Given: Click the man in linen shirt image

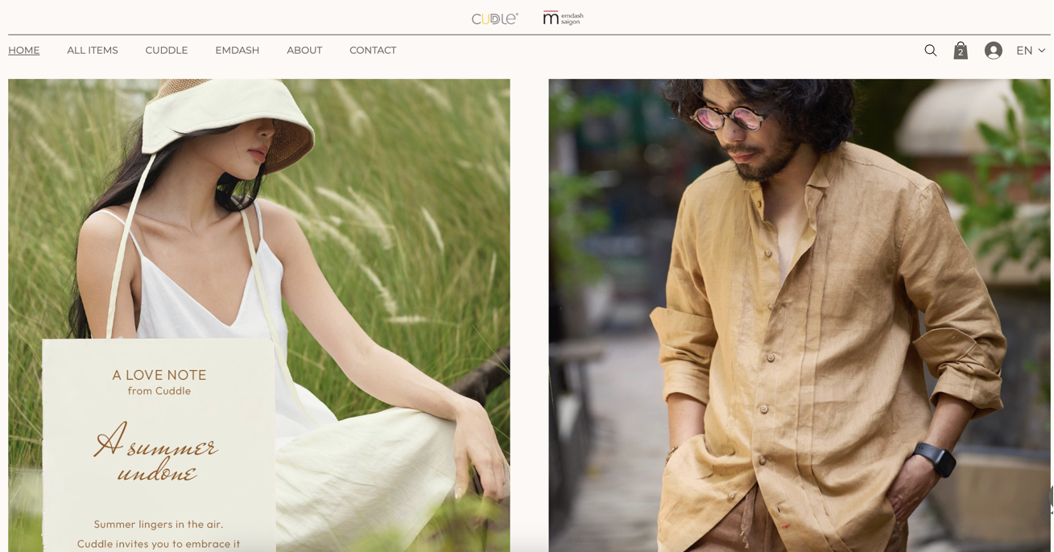Looking at the screenshot, I should pos(800,315).
